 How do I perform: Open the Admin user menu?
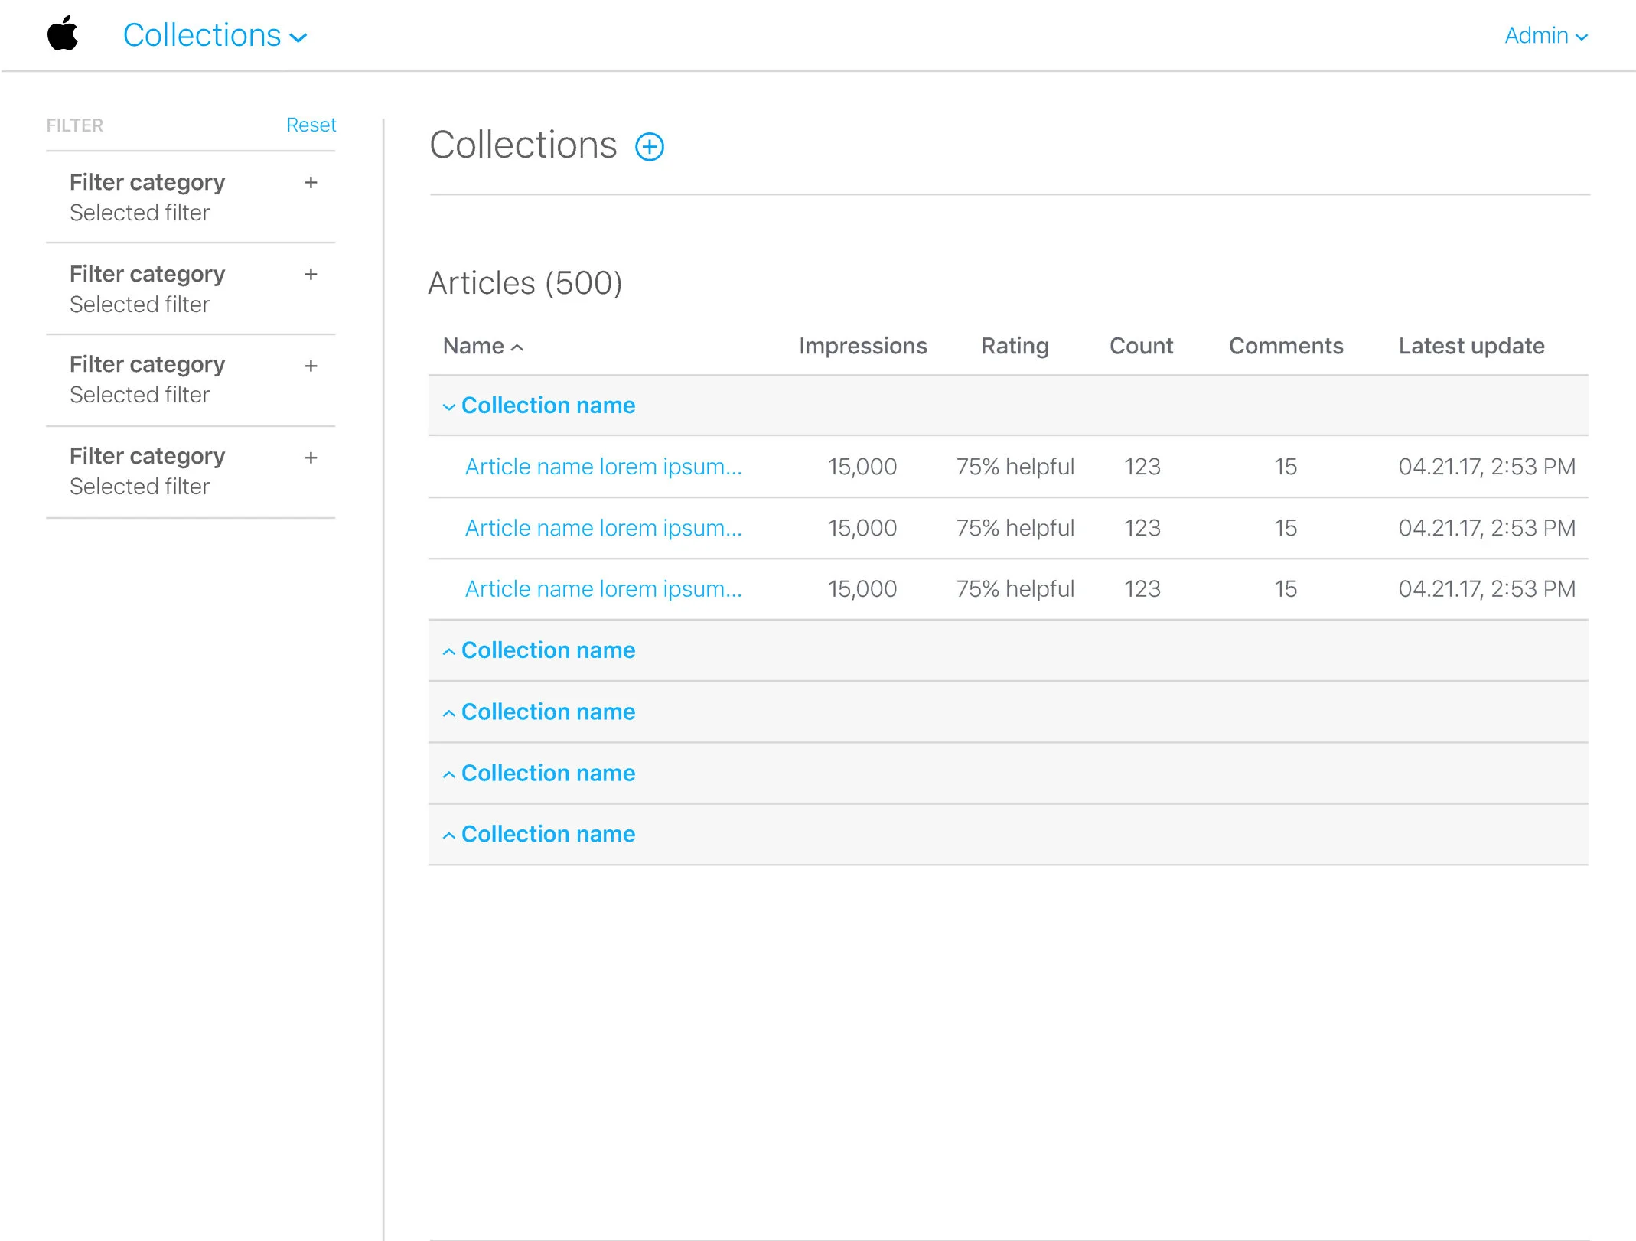click(1545, 35)
